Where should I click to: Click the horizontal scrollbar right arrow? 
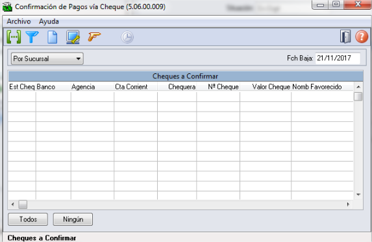348,204
